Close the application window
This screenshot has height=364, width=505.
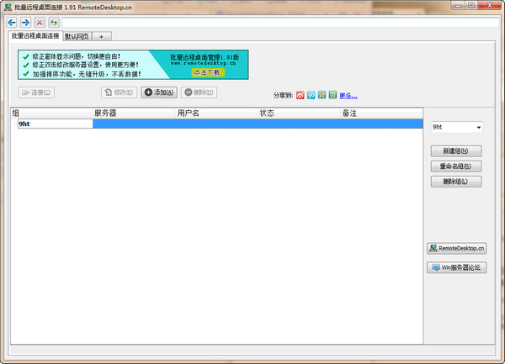pos(490,6)
